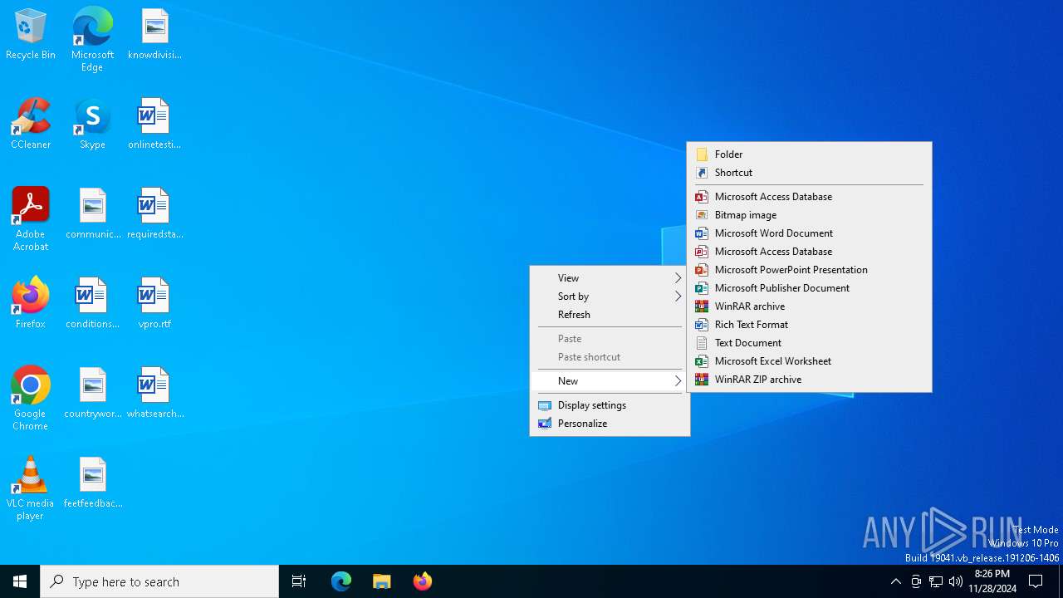The height and width of the screenshot is (598, 1063).
Task: Open the Windows Start menu
Action: [x=20, y=581]
